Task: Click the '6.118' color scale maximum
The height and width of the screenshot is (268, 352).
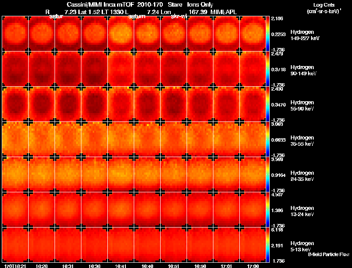Action: click(277, 230)
